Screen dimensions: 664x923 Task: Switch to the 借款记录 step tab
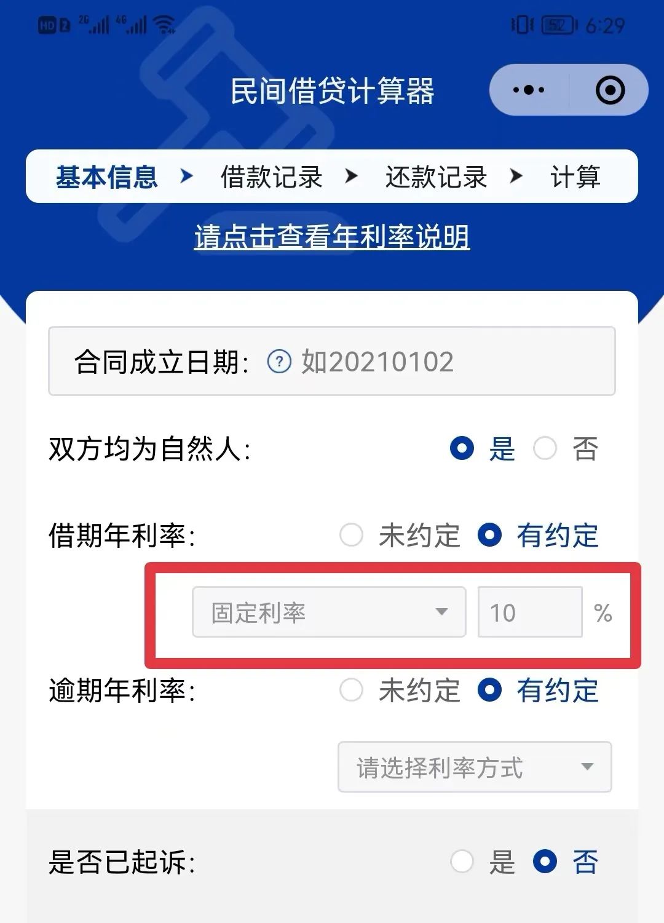[x=271, y=176]
